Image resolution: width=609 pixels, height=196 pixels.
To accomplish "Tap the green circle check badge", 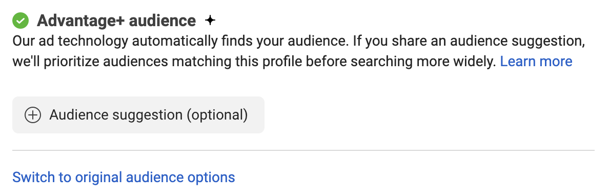I will (x=21, y=21).
